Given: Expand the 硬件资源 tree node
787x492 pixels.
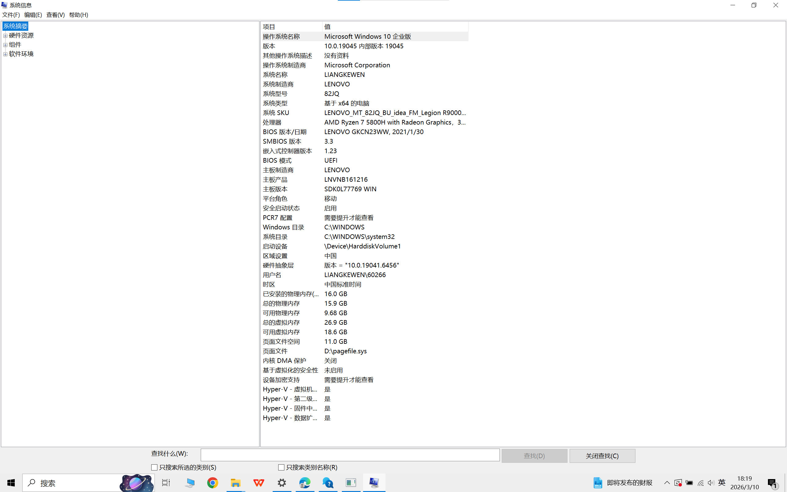Looking at the screenshot, I should 5,35.
